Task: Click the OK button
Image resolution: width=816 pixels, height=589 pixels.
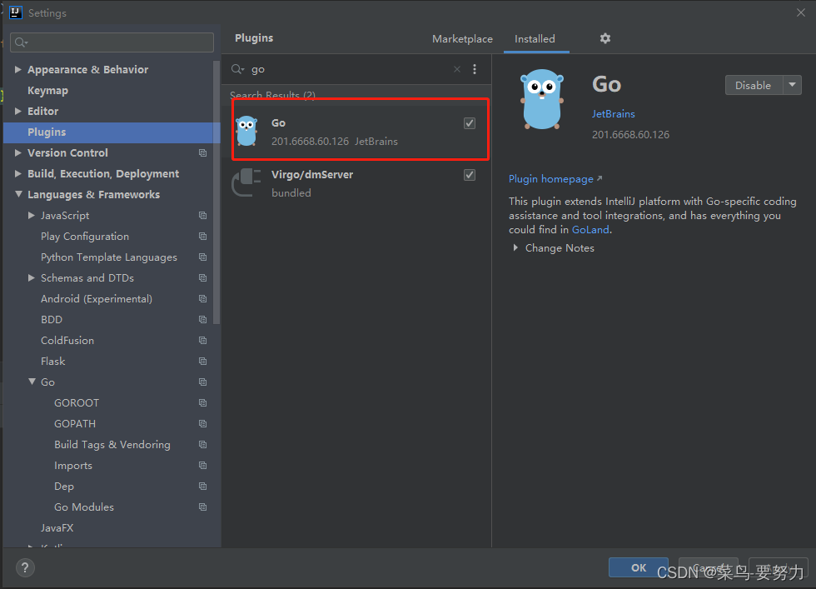Action: click(x=639, y=567)
